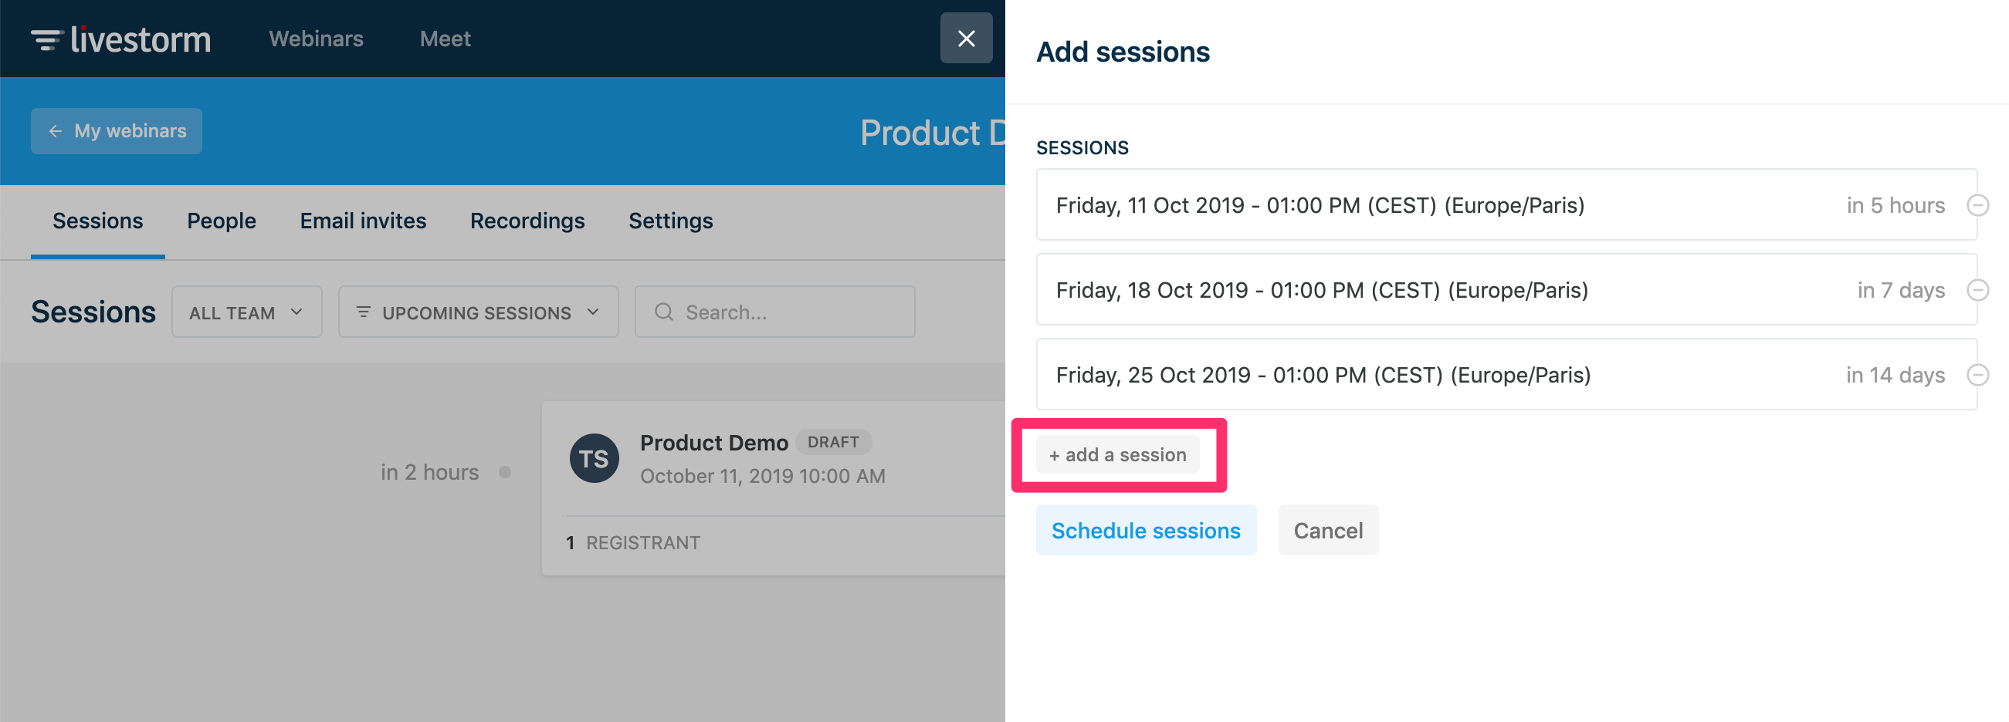Open the Recordings tab
2009x722 pixels.
tap(527, 221)
